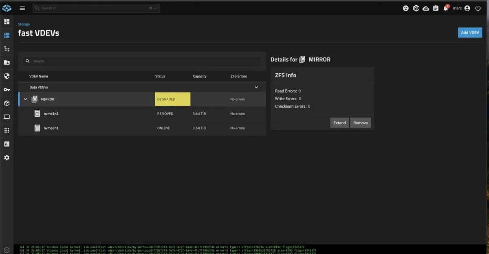The image size is (489, 254).
Task: Click the Read Errors: 0 entry
Action: [x=288, y=91]
